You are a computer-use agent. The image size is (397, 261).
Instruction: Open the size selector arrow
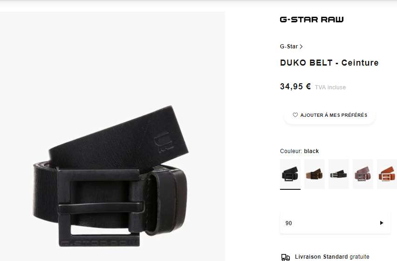click(382, 223)
